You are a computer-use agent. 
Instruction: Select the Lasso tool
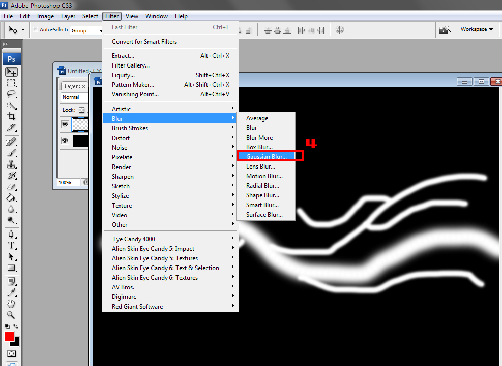click(11, 94)
